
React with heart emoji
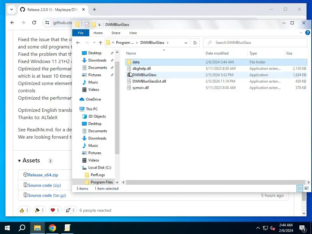click(55, 210)
